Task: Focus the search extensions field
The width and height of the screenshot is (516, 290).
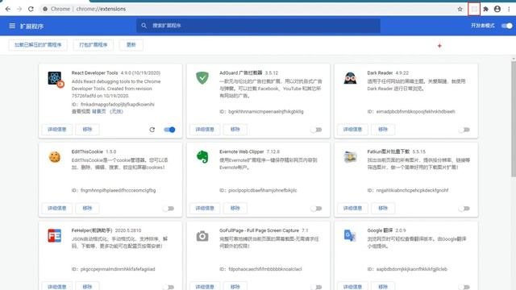Action: click(258, 25)
